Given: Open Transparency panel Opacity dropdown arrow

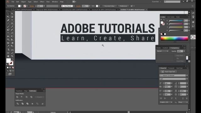Looking at the screenshot, I should [184, 51].
